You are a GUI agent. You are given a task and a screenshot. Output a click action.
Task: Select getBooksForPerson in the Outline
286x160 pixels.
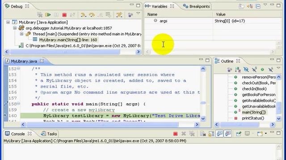[x=259, y=95]
